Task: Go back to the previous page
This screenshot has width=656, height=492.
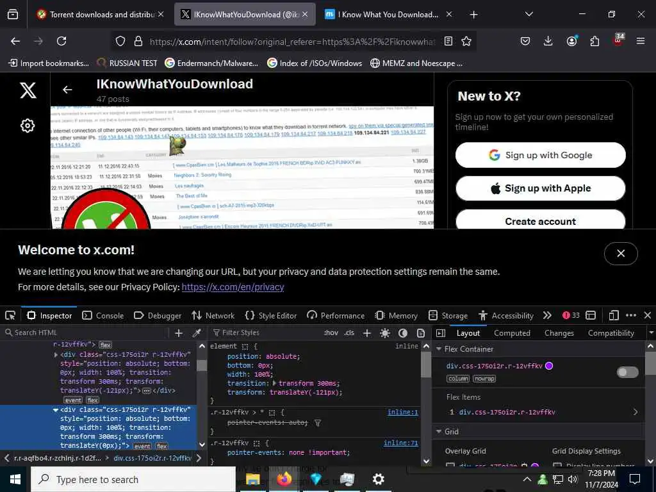Action: click(x=15, y=41)
